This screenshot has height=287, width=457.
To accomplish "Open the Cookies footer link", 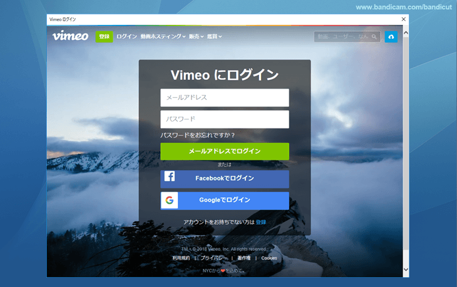I will 269,258.
